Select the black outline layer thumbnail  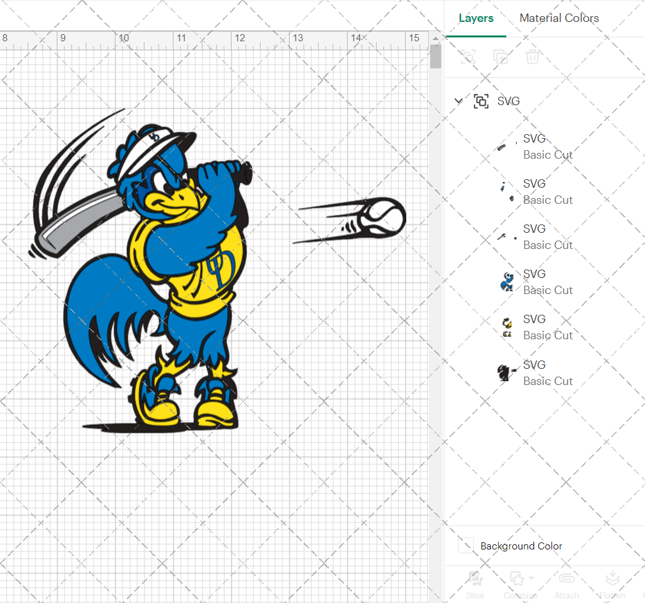point(507,373)
